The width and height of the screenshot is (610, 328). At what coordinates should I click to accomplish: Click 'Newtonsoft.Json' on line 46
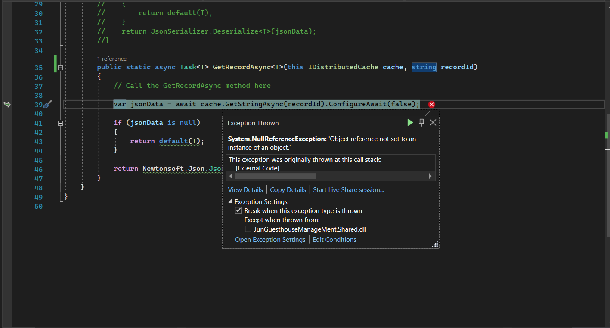click(x=173, y=168)
